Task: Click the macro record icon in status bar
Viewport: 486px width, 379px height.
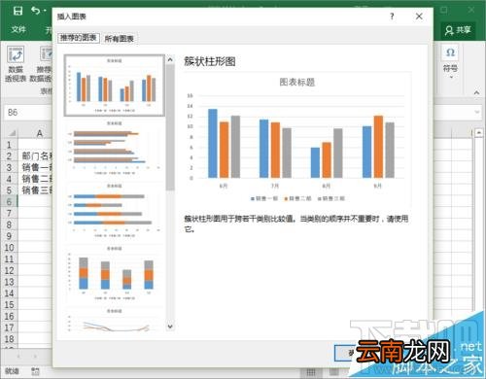Action: [35, 371]
